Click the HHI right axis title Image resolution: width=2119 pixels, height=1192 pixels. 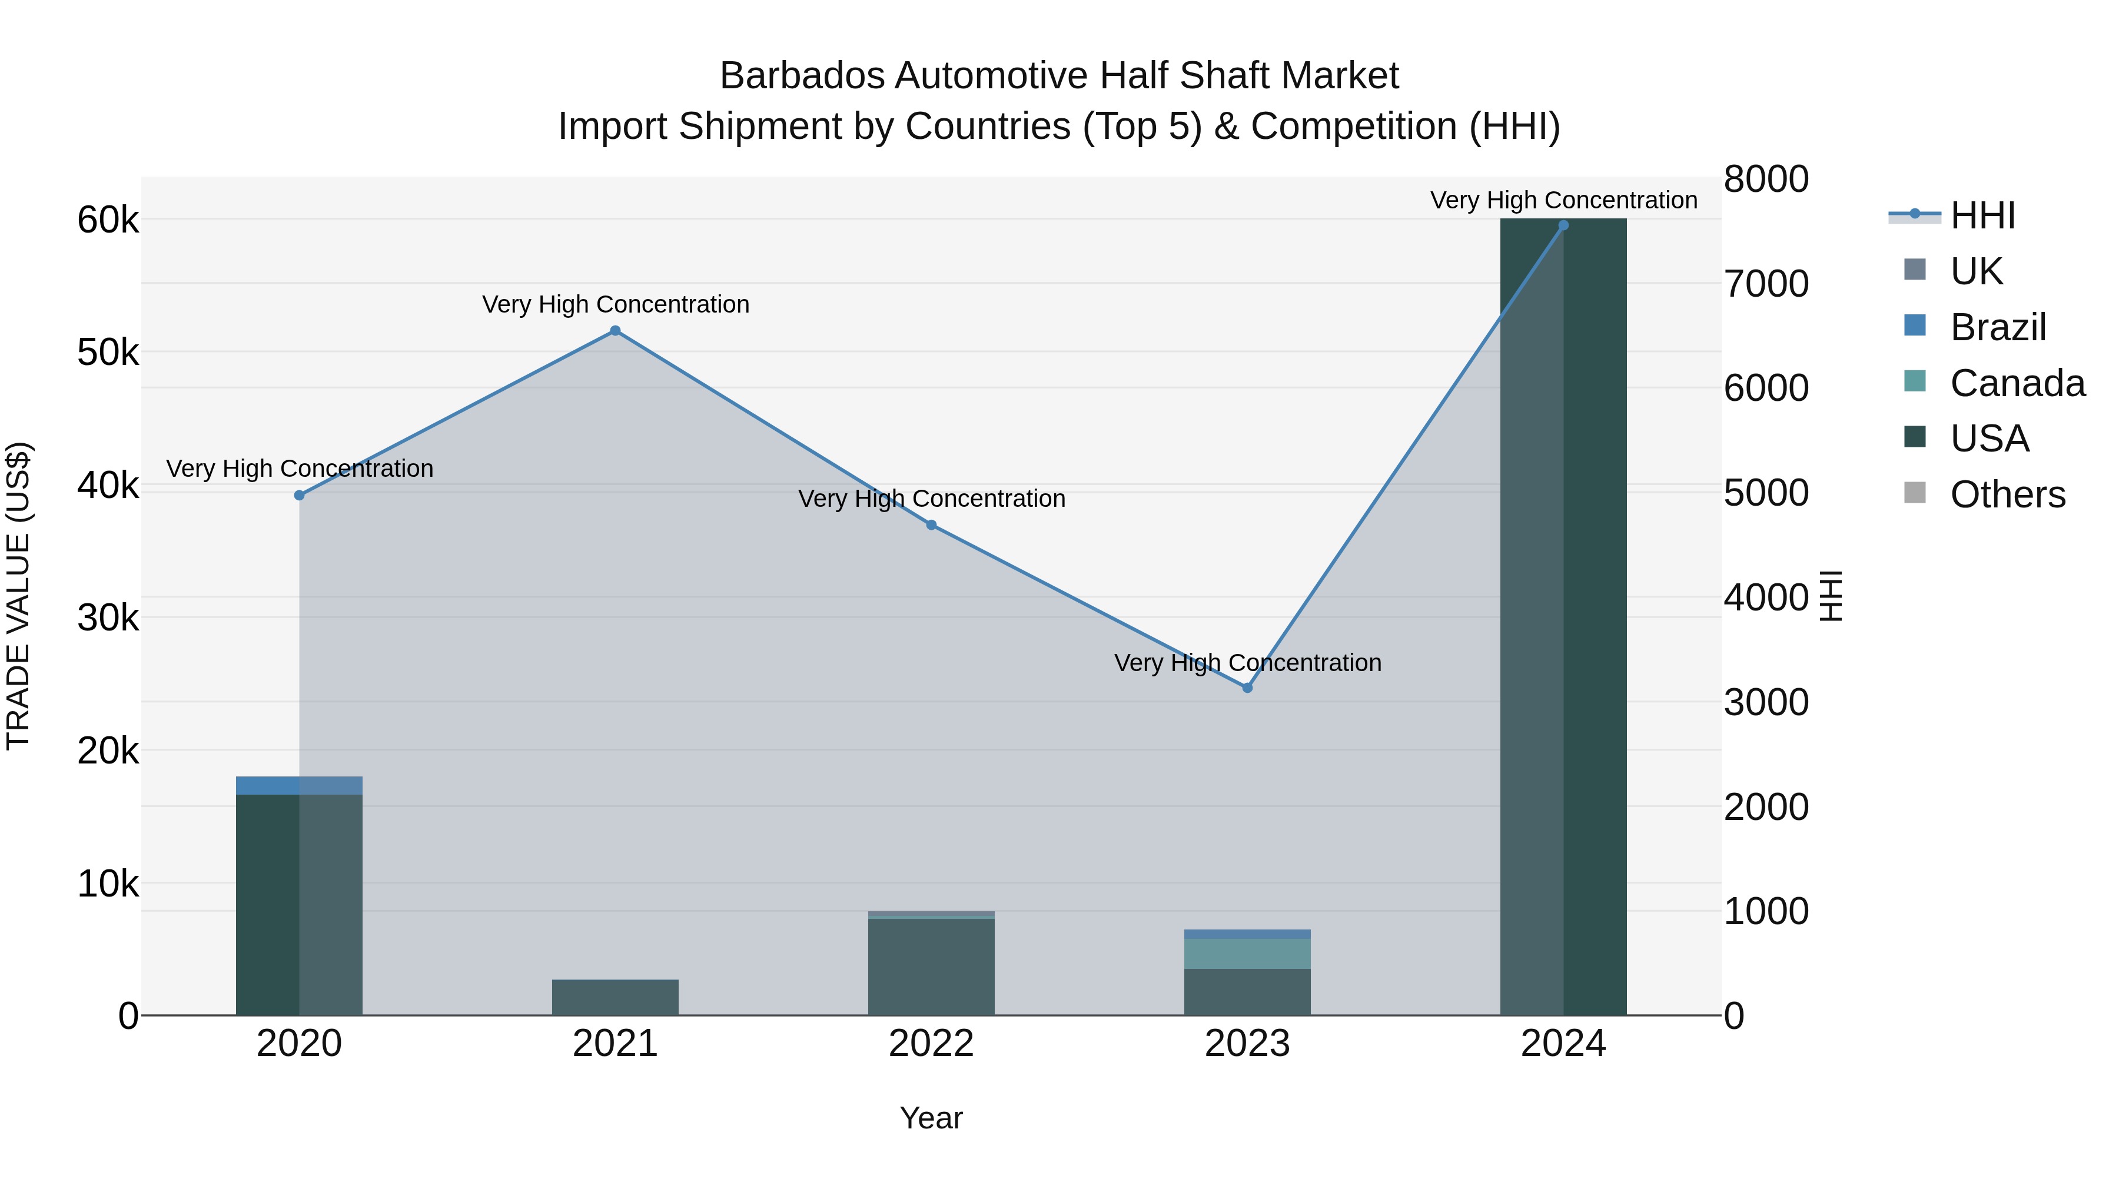(x=1831, y=596)
